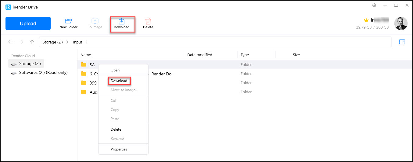This screenshot has height=162, width=413.
Task: Open settings with the gear icon
Action: click(x=374, y=5)
